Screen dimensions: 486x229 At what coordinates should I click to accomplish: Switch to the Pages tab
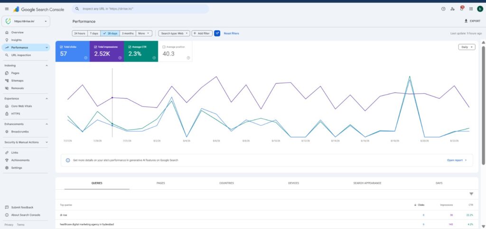(160, 183)
